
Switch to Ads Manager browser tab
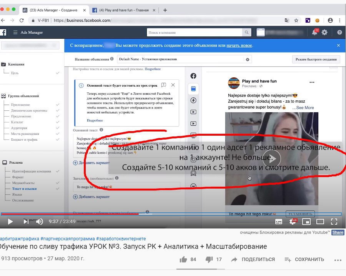tap(53, 10)
